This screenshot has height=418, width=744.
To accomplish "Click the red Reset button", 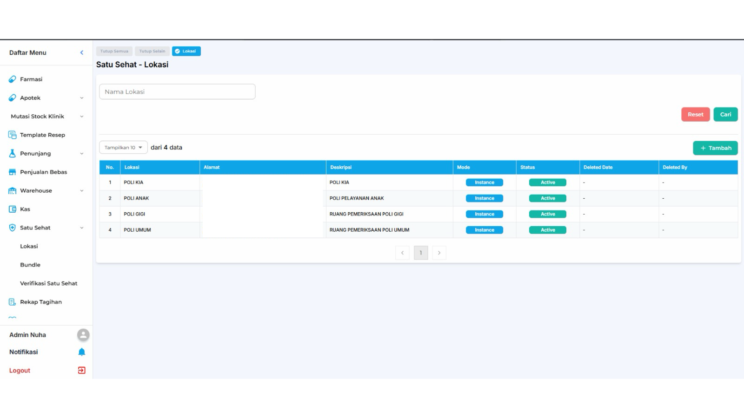I will pyautogui.click(x=696, y=115).
